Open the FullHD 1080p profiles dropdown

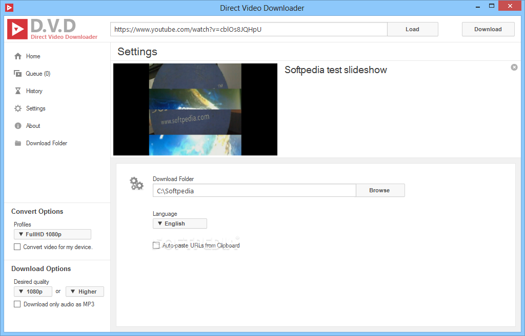tap(52, 234)
